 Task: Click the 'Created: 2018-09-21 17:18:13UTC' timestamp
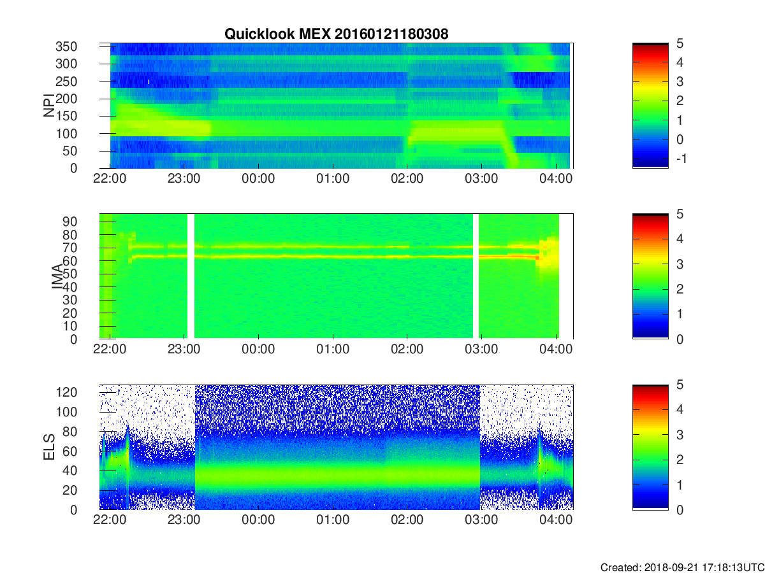pyautogui.click(x=682, y=567)
